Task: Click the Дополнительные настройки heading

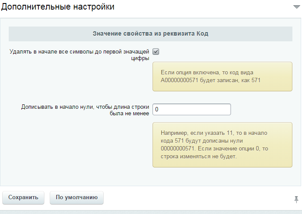Action: (58, 7)
